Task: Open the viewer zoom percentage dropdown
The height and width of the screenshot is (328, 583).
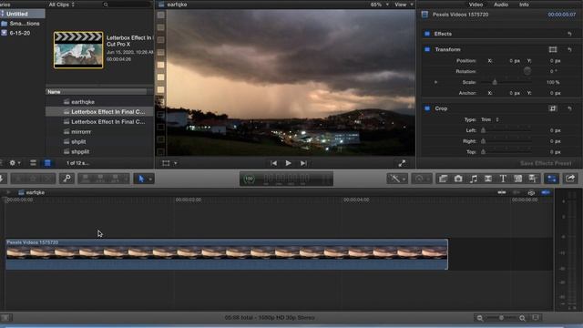Action: (x=380, y=5)
